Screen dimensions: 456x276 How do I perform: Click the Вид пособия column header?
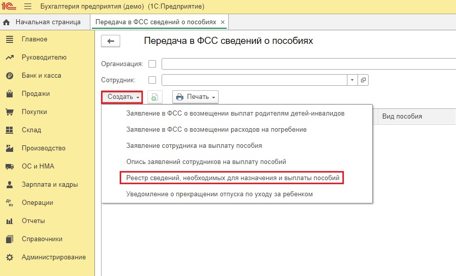pos(417,116)
